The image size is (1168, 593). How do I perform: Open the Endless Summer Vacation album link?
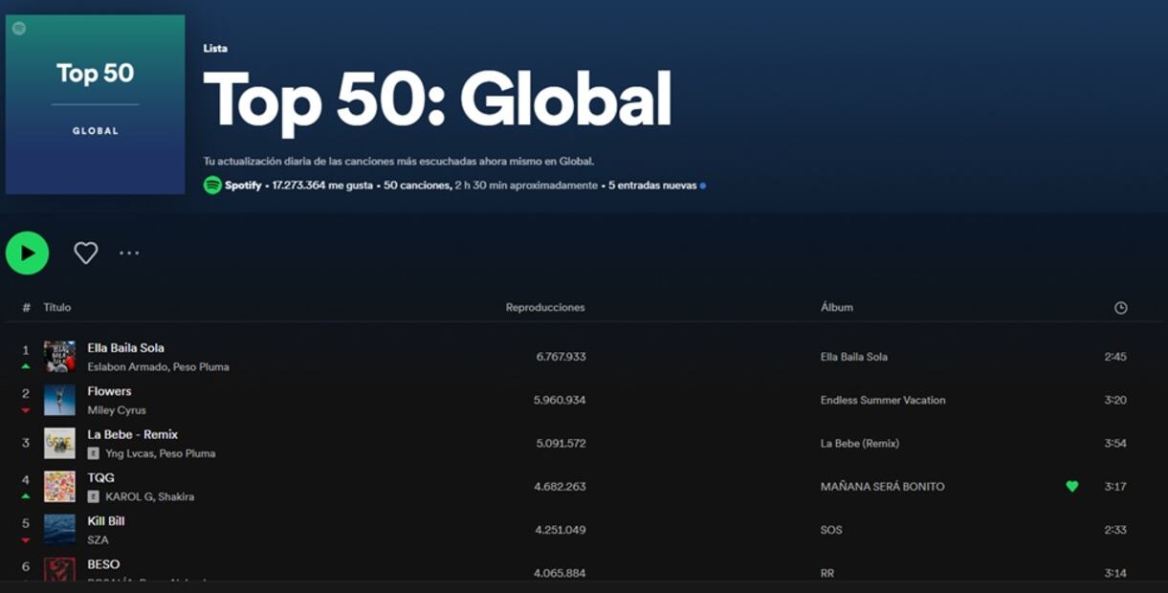(x=882, y=400)
